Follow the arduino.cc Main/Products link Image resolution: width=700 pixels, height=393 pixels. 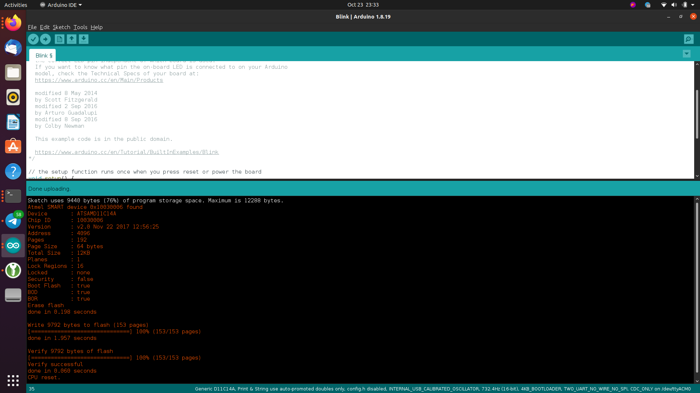(x=99, y=80)
